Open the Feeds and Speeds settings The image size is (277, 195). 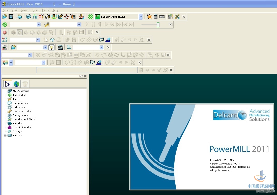coord(35,17)
